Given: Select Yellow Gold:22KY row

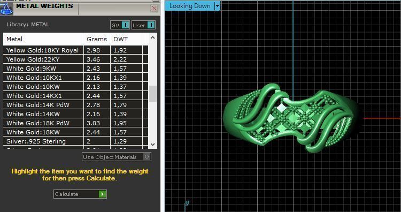Looking at the screenshot, I should [75, 59].
